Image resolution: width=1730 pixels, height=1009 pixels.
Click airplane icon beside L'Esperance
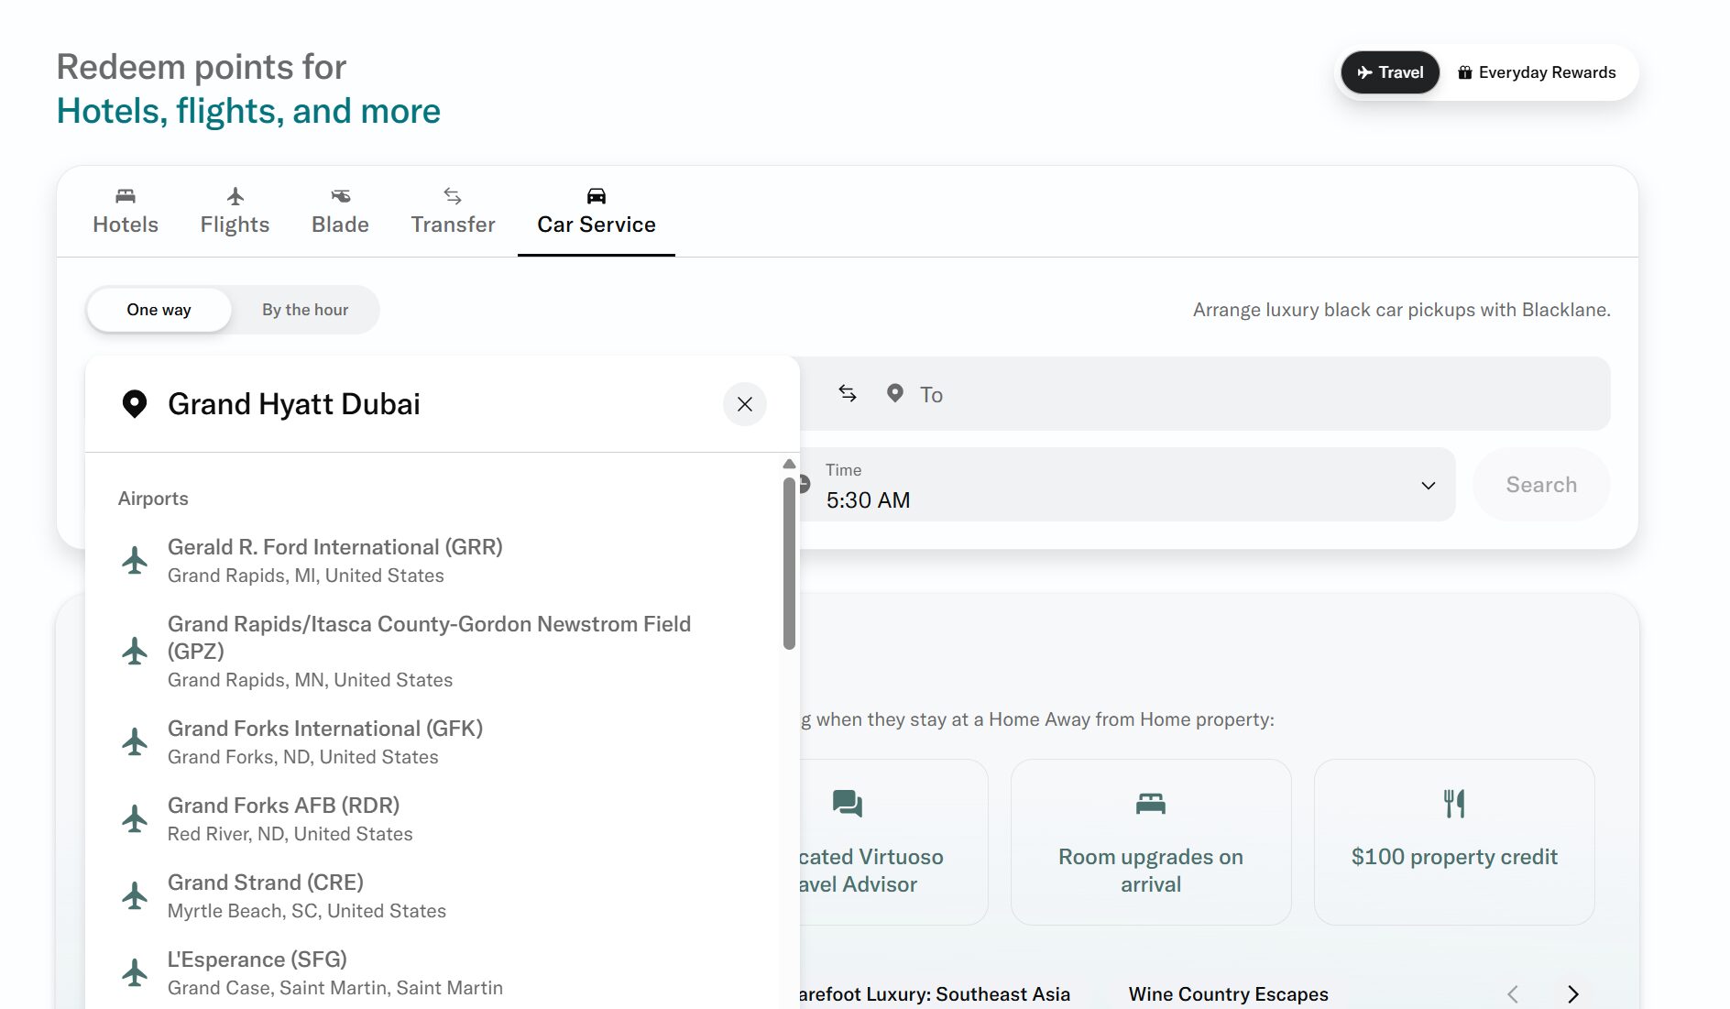135,972
